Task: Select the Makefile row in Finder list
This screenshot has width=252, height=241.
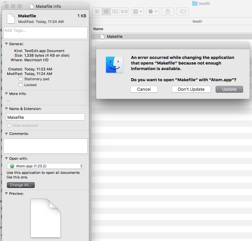Action: (172, 37)
